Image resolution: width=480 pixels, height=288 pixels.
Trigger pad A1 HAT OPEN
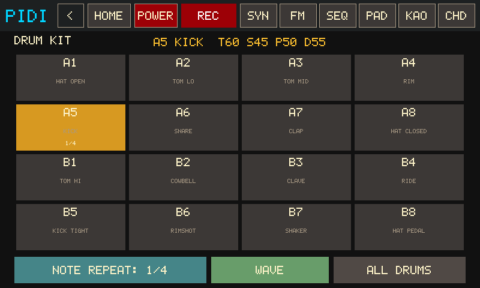point(71,78)
